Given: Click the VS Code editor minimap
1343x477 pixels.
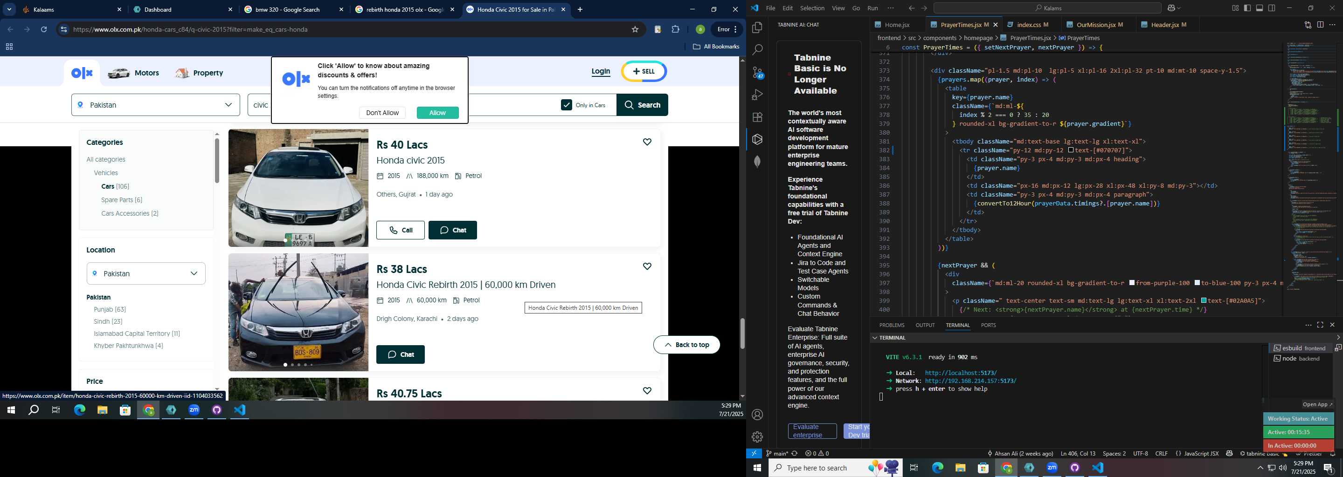Looking at the screenshot, I should coord(1312,167).
